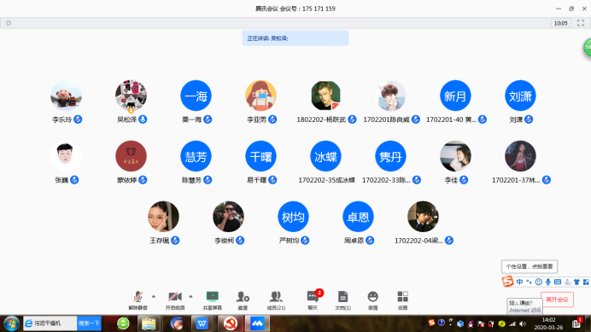
Task: Open the invite (邀请) icon
Action: 243,300
